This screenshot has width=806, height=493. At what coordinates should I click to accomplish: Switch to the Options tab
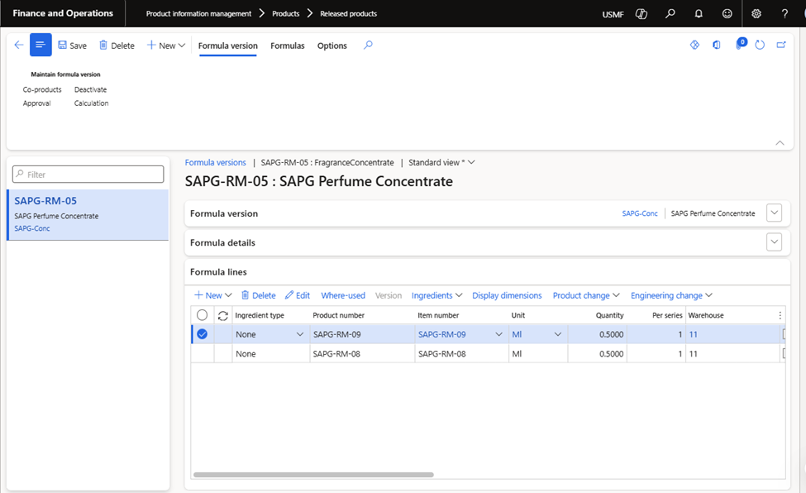click(x=332, y=45)
